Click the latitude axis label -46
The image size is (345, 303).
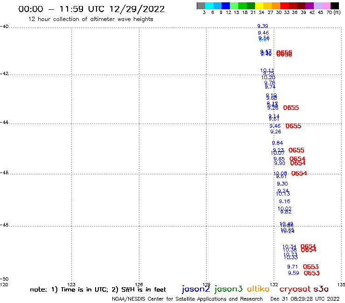[4, 172]
